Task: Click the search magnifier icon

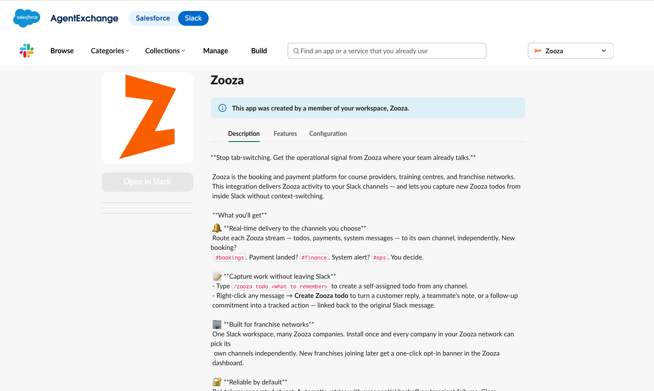Action: pyautogui.click(x=296, y=51)
